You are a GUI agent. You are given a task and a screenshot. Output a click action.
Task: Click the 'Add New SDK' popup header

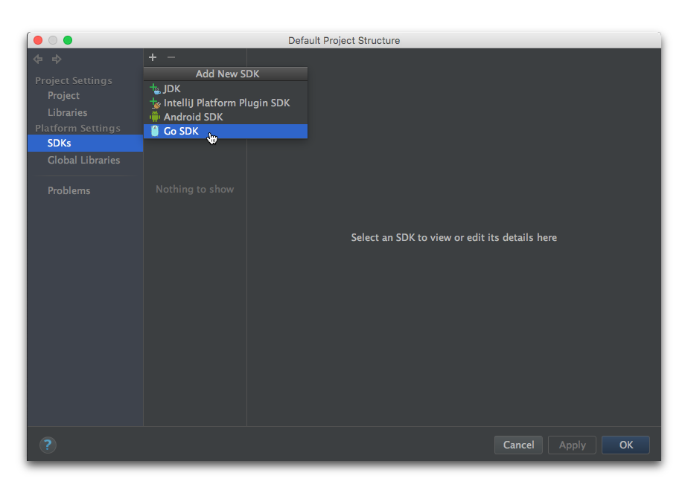226,74
